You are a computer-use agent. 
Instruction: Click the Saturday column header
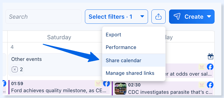coord(59,37)
